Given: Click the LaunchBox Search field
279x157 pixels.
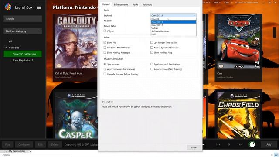Looking at the screenshot, I should click(x=23, y=19).
